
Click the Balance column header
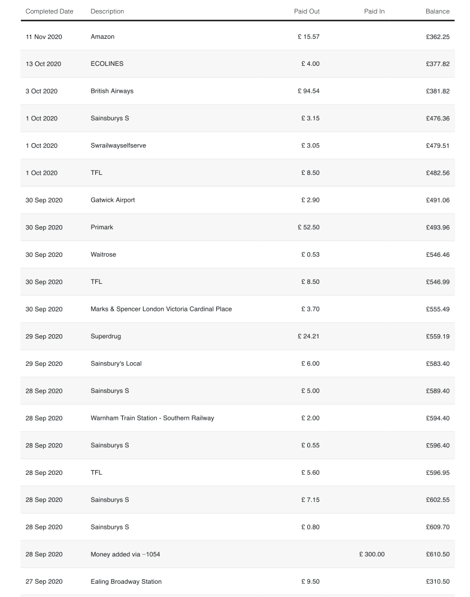[x=437, y=11]
